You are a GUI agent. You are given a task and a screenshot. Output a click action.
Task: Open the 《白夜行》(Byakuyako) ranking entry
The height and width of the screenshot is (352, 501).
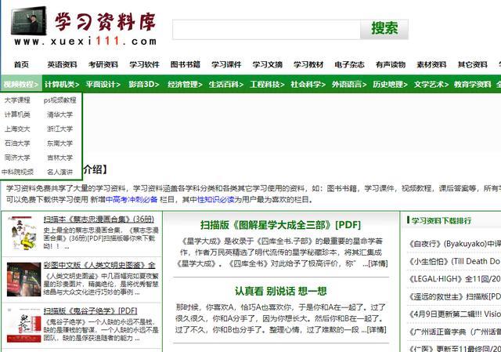click(454, 244)
